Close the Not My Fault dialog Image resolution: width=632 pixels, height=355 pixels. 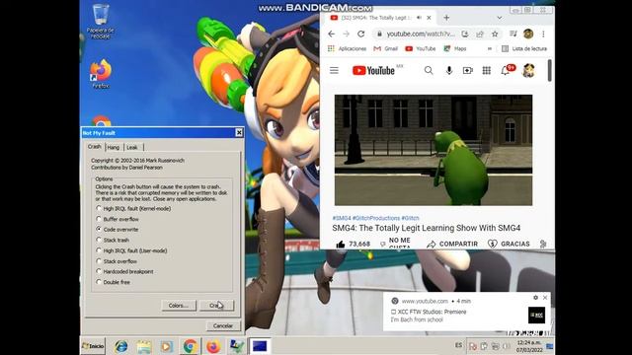click(239, 132)
